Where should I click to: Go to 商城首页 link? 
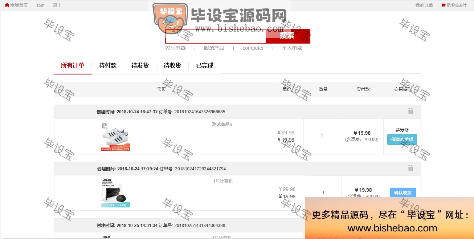[19, 5]
